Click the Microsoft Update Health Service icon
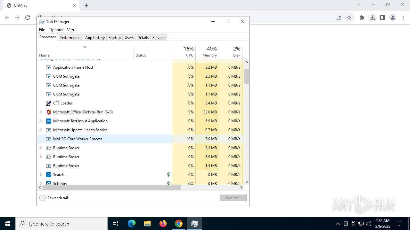410x230 pixels. [x=49, y=130]
